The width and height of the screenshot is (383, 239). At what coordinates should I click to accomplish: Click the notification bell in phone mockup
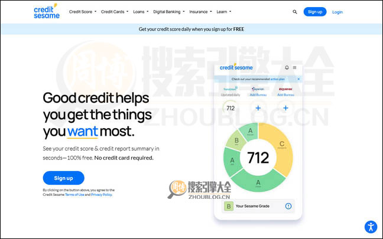click(287, 67)
